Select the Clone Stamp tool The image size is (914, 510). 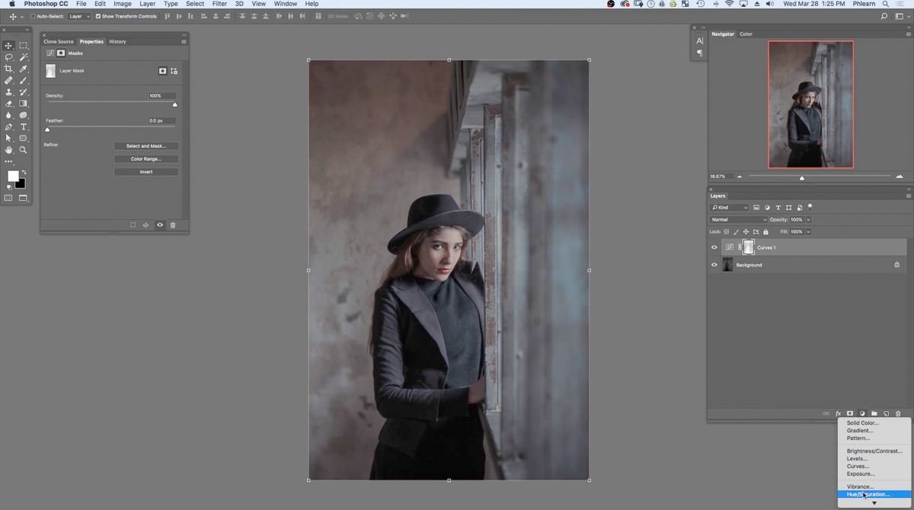pyautogui.click(x=8, y=92)
